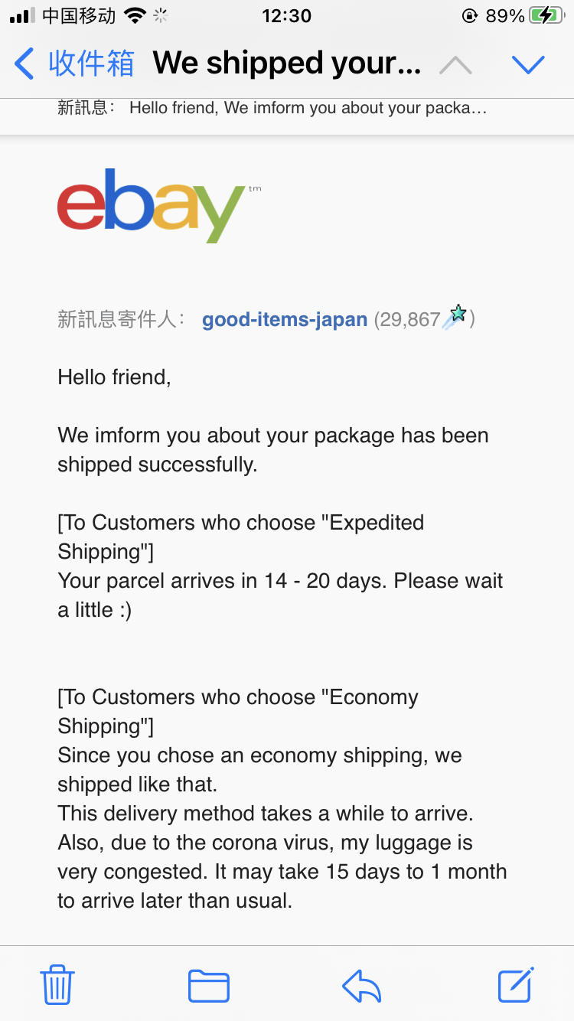This screenshot has height=1021, width=574.
Task: Open good-items-japan seller profile link
Action: [x=285, y=319]
